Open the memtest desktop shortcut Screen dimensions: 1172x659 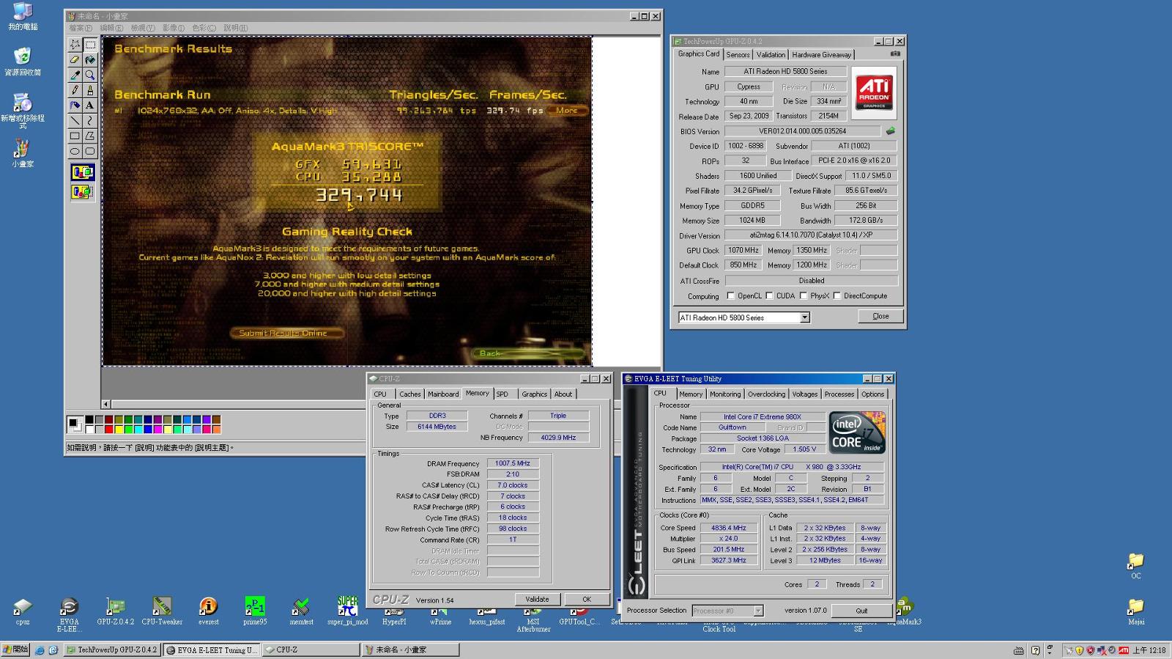(x=301, y=611)
